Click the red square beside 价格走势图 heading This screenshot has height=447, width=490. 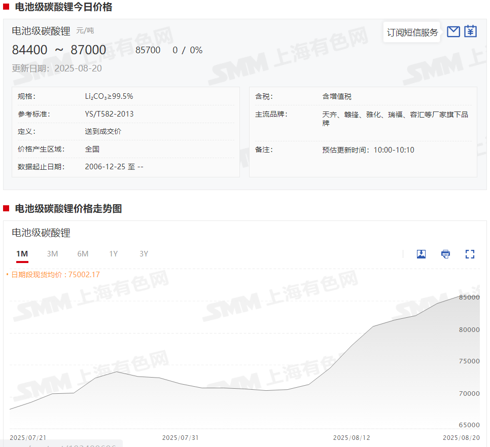[6, 209]
